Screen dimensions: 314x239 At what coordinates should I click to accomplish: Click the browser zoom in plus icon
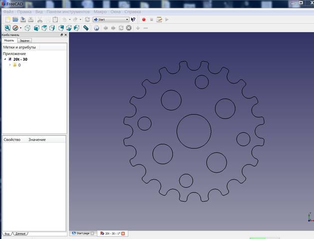(x=138, y=28)
